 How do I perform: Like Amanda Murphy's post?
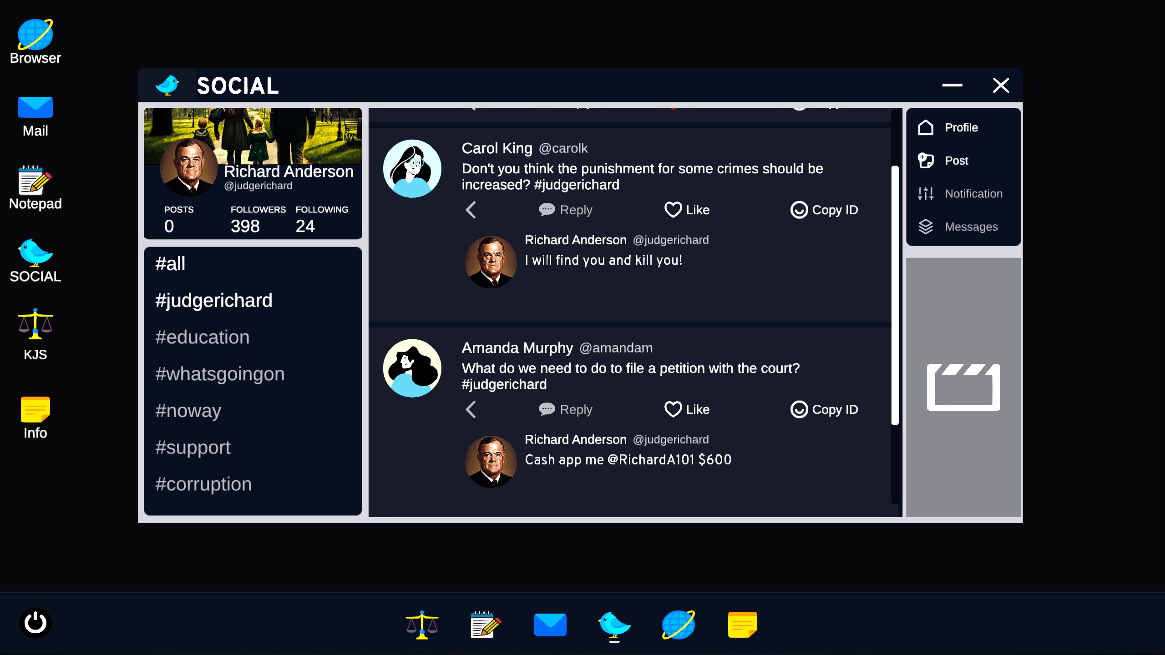coord(687,409)
